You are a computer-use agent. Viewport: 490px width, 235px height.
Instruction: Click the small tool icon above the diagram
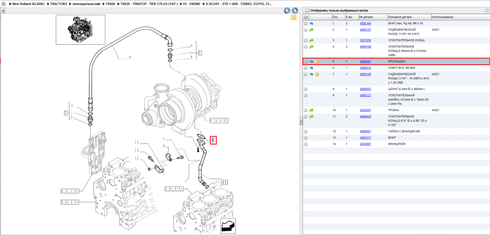point(3,10)
